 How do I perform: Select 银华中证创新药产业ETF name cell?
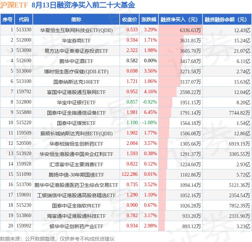tap(76, 226)
